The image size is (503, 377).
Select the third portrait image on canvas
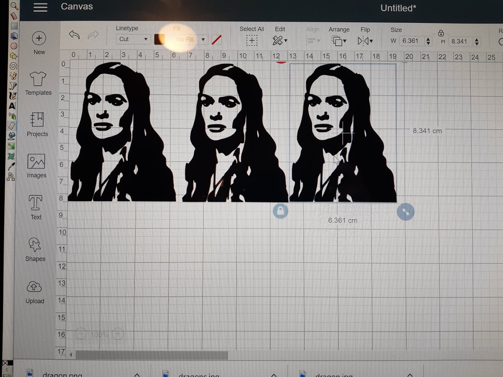[343, 133]
